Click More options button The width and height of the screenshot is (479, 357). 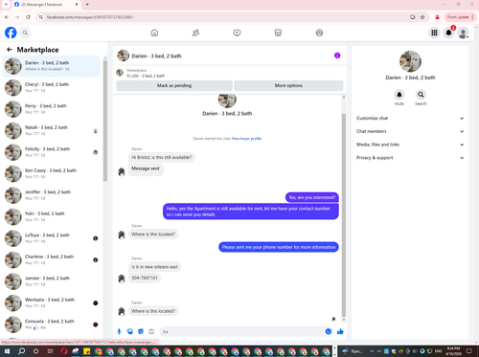pyautogui.click(x=288, y=85)
